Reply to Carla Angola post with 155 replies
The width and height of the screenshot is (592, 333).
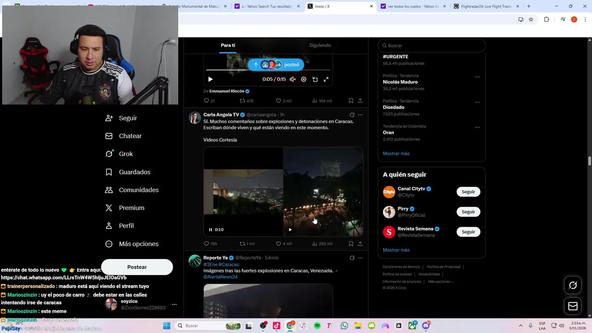coord(210,244)
